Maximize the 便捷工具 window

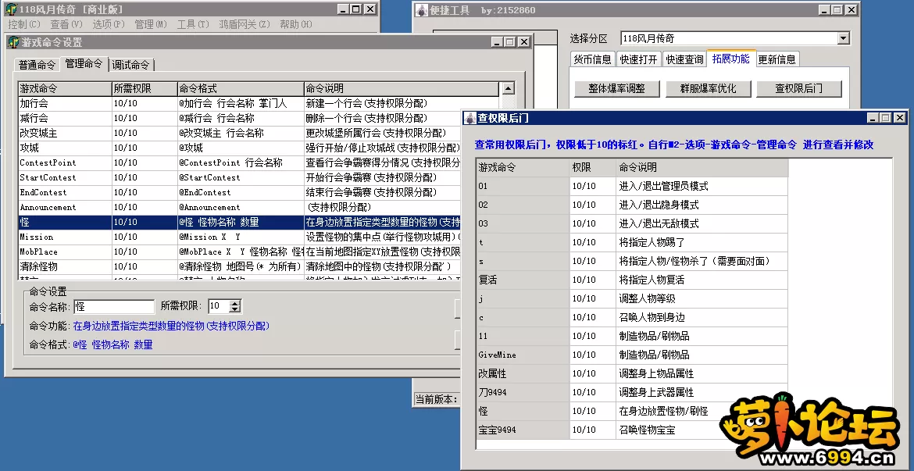[837, 10]
